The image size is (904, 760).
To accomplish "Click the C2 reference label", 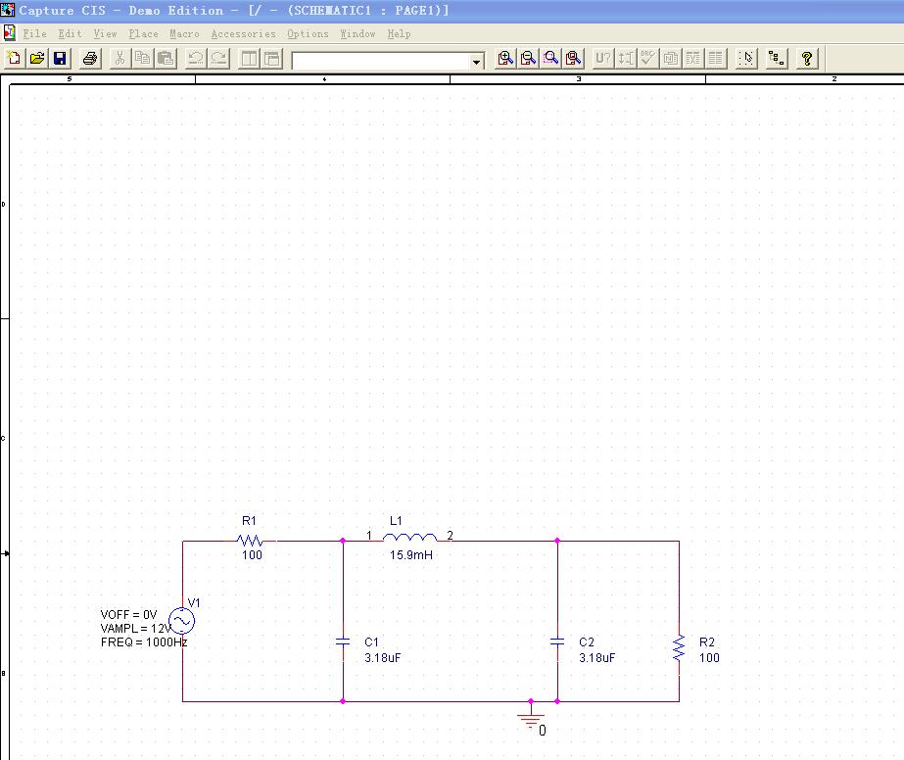I will click(587, 642).
